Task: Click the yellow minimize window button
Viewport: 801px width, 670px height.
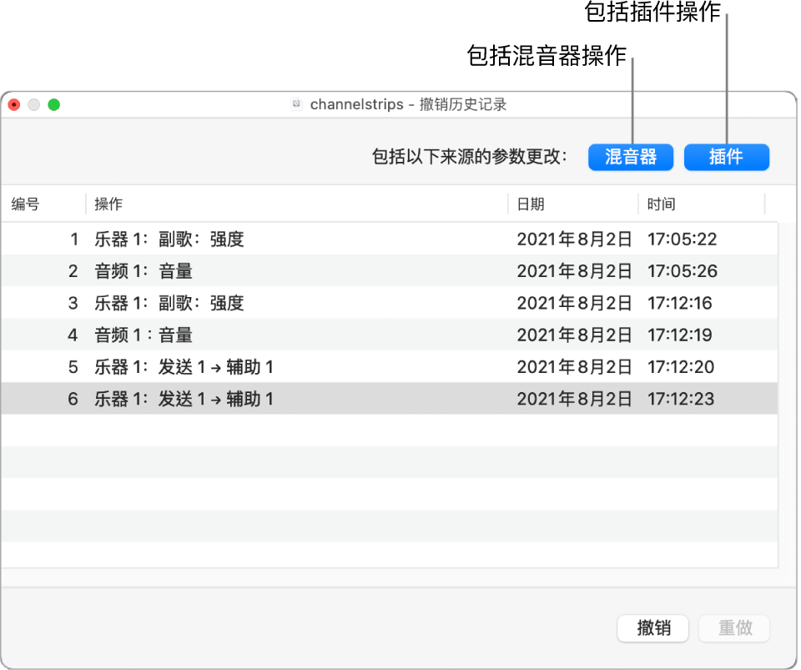Action: pos(33,104)
